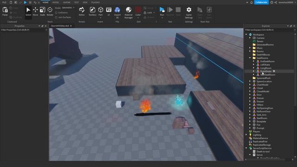This screenshot has height=167, width=297.
Task: Pick the red Color swatch
Action: 138,10
